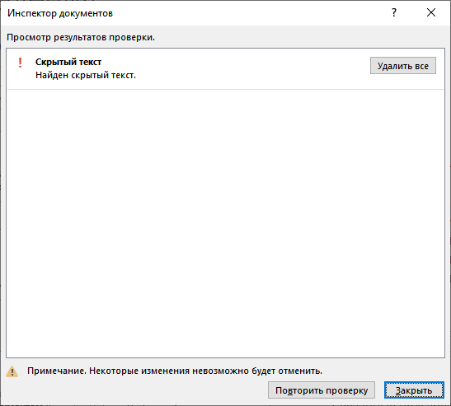
Task: Click the note about irreversible changes
Action: coord(175,371)
